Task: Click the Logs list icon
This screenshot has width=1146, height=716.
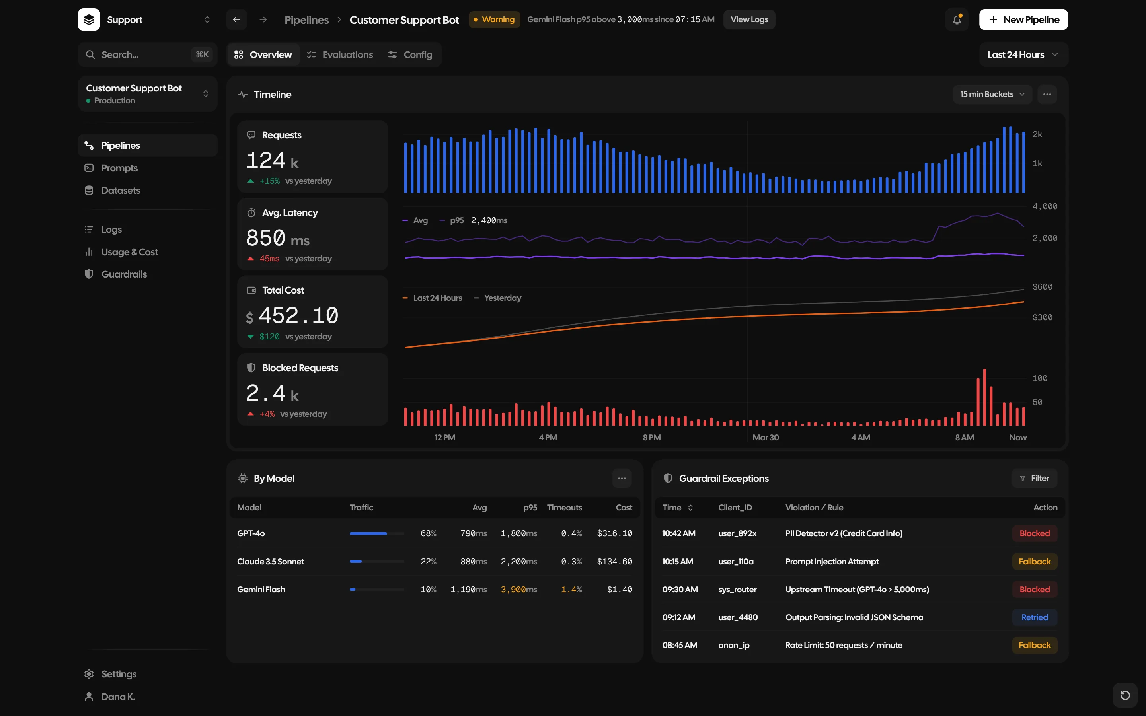Action: (89, 229)
